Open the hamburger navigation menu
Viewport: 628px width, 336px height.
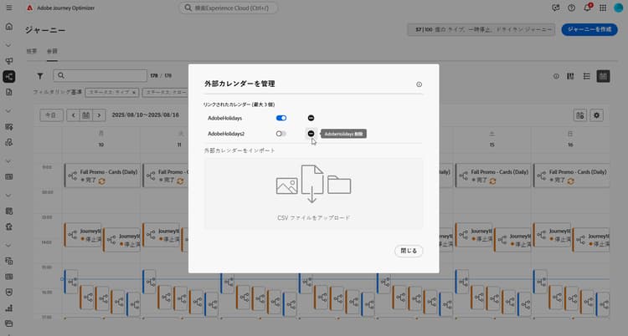9,8
